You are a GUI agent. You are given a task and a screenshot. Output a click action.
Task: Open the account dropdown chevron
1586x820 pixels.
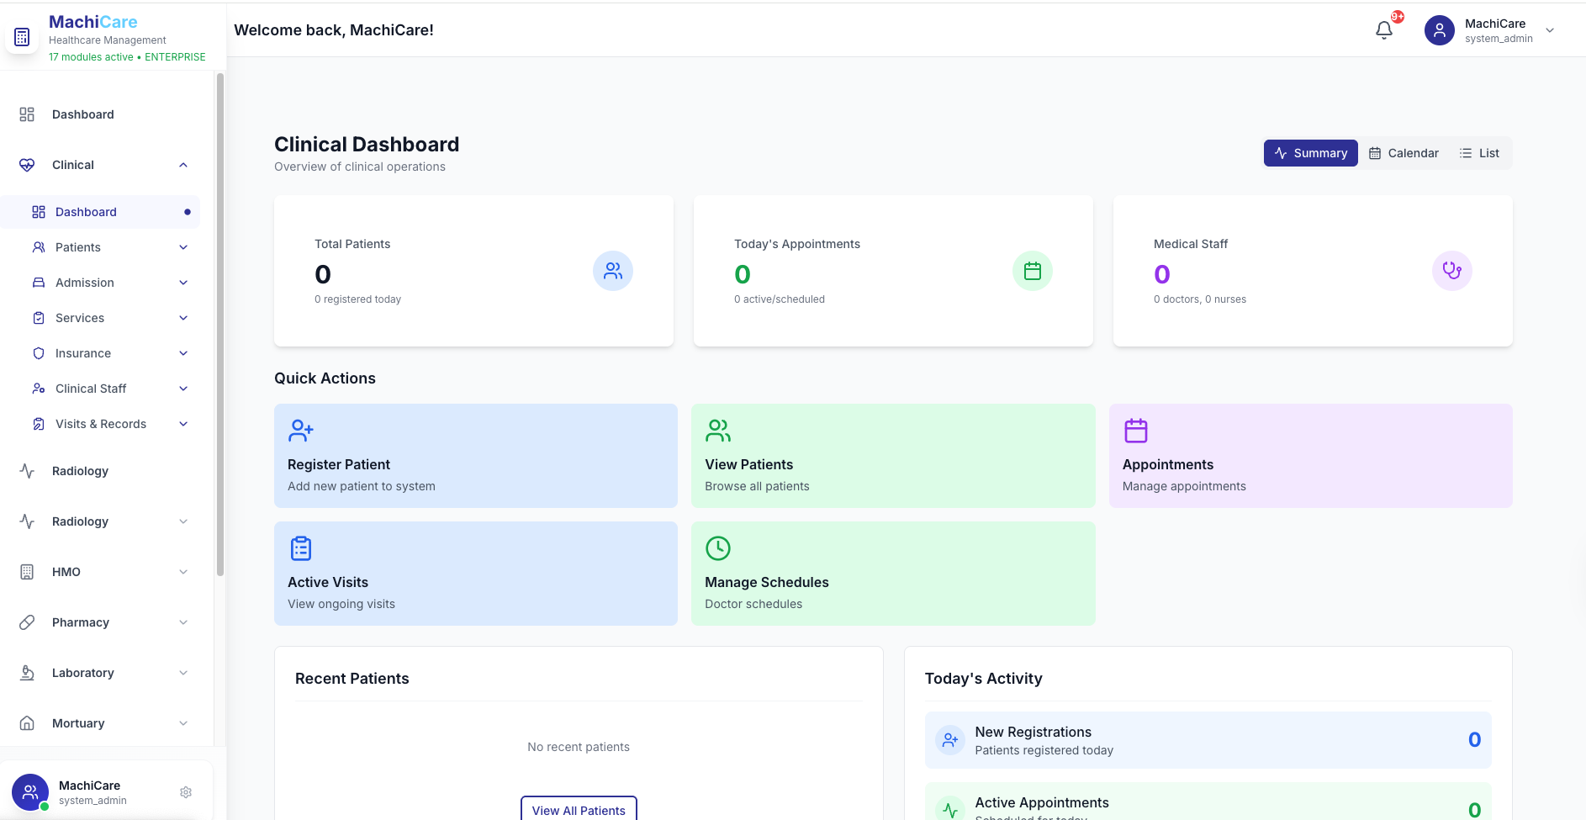[1550, 30]
